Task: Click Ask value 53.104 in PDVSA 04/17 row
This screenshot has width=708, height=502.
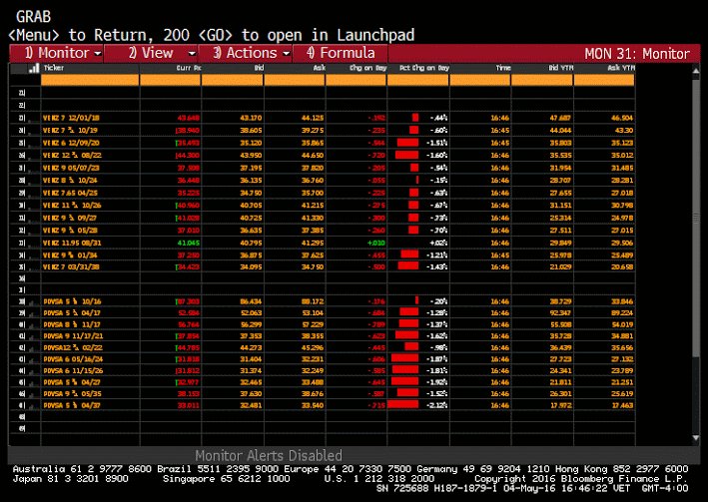Action: pos(313,313)
